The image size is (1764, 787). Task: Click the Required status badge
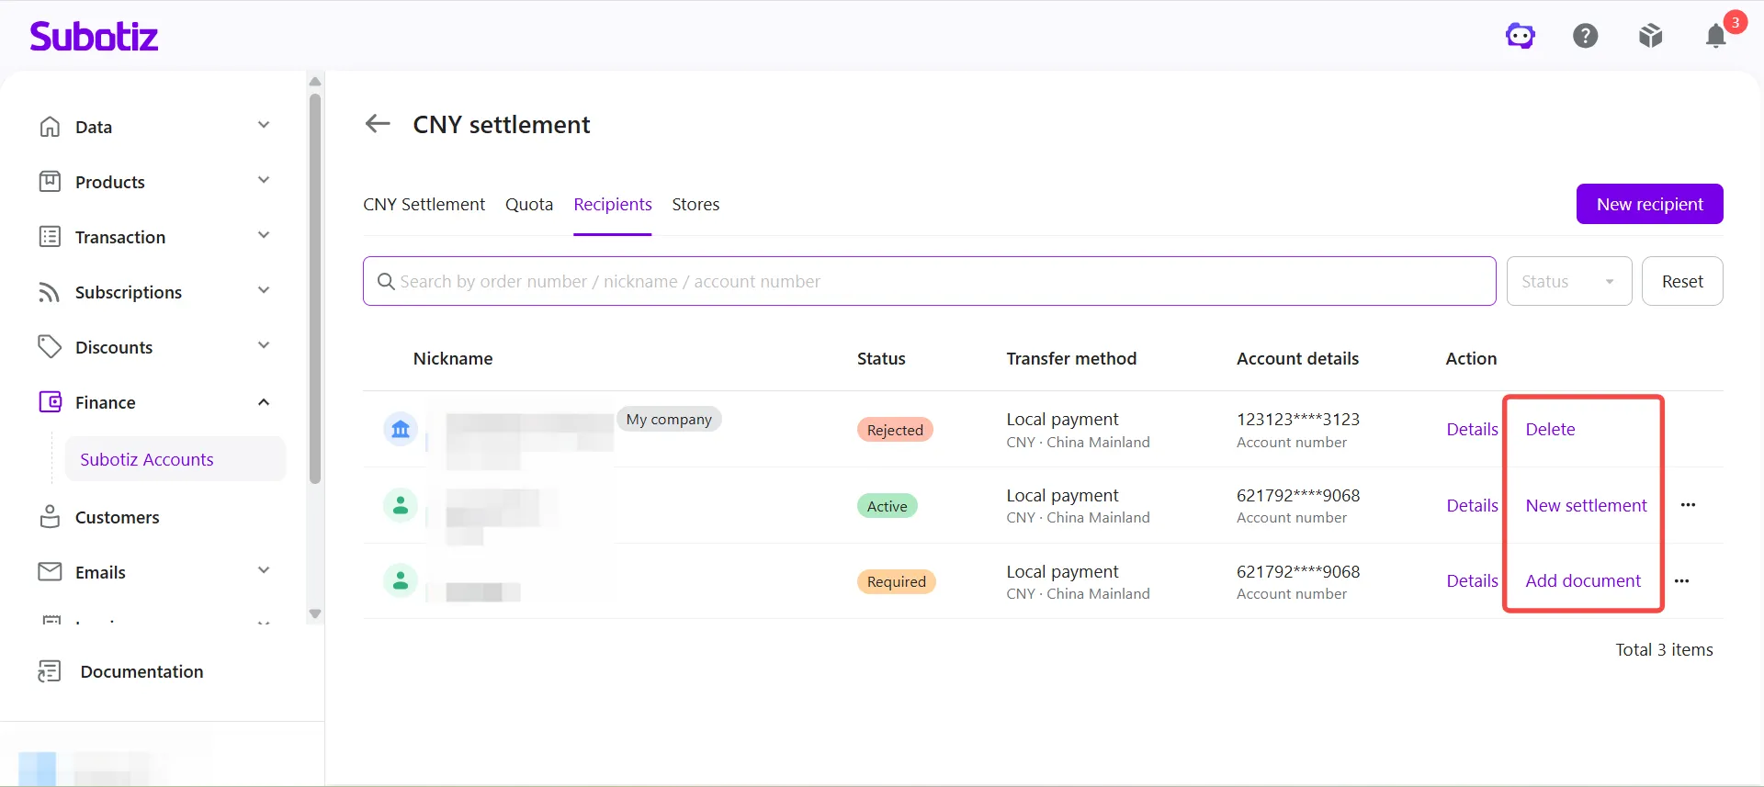click(x=896, y=581)
